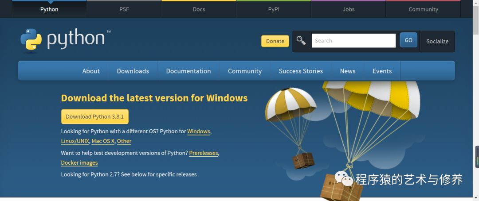The height and width of the screenshot is (201, 479).
Task: Follow the Mac OS X link
Action: click(x=103, y=141)
